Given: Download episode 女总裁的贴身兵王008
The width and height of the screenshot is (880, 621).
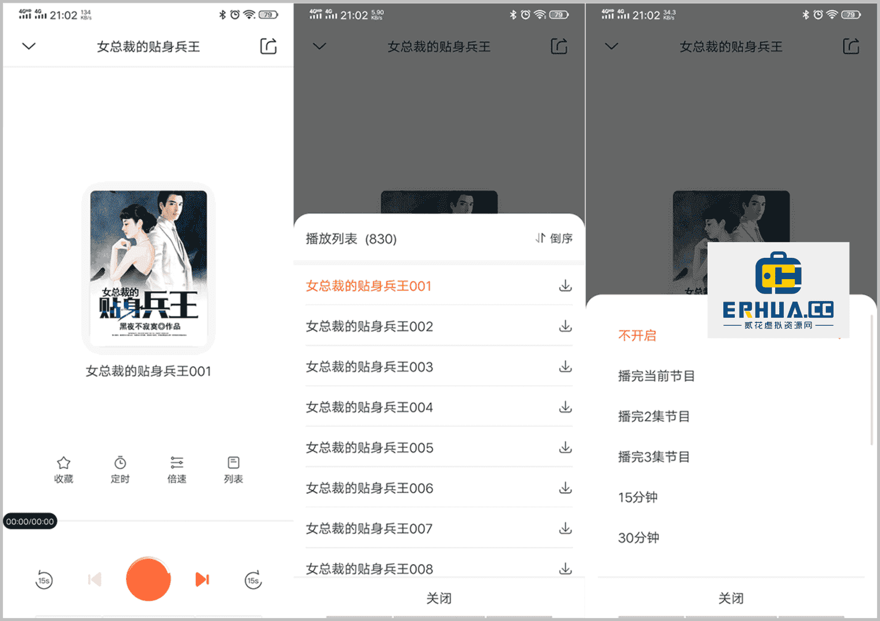Looking at the screenshot, I should point(566,568).
